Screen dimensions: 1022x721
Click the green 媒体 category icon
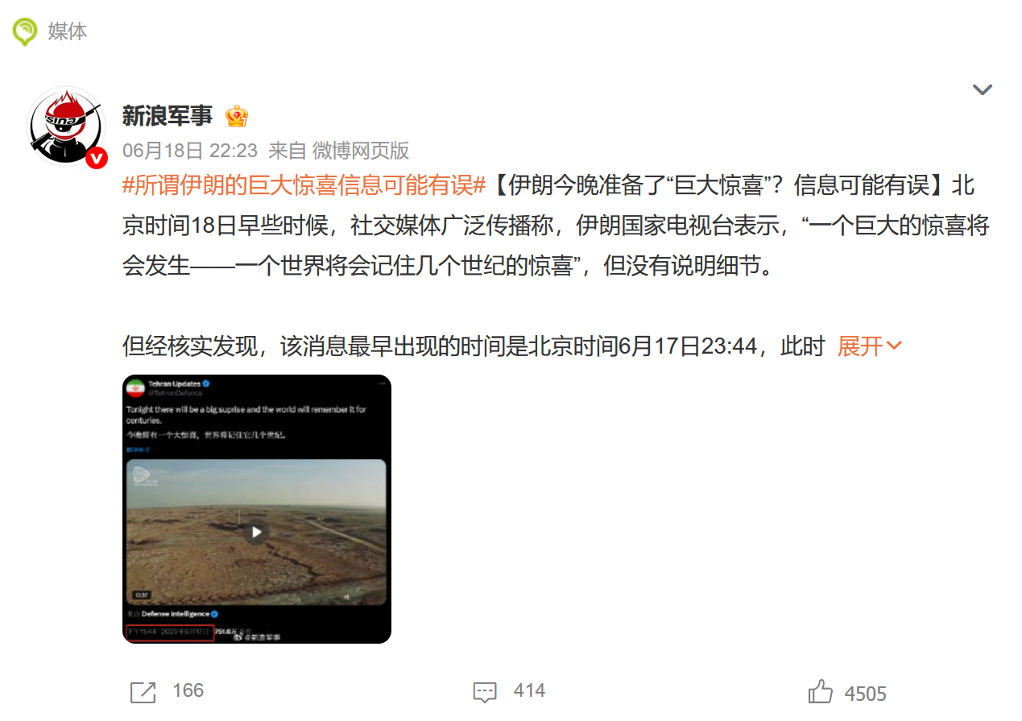[24, 31]
